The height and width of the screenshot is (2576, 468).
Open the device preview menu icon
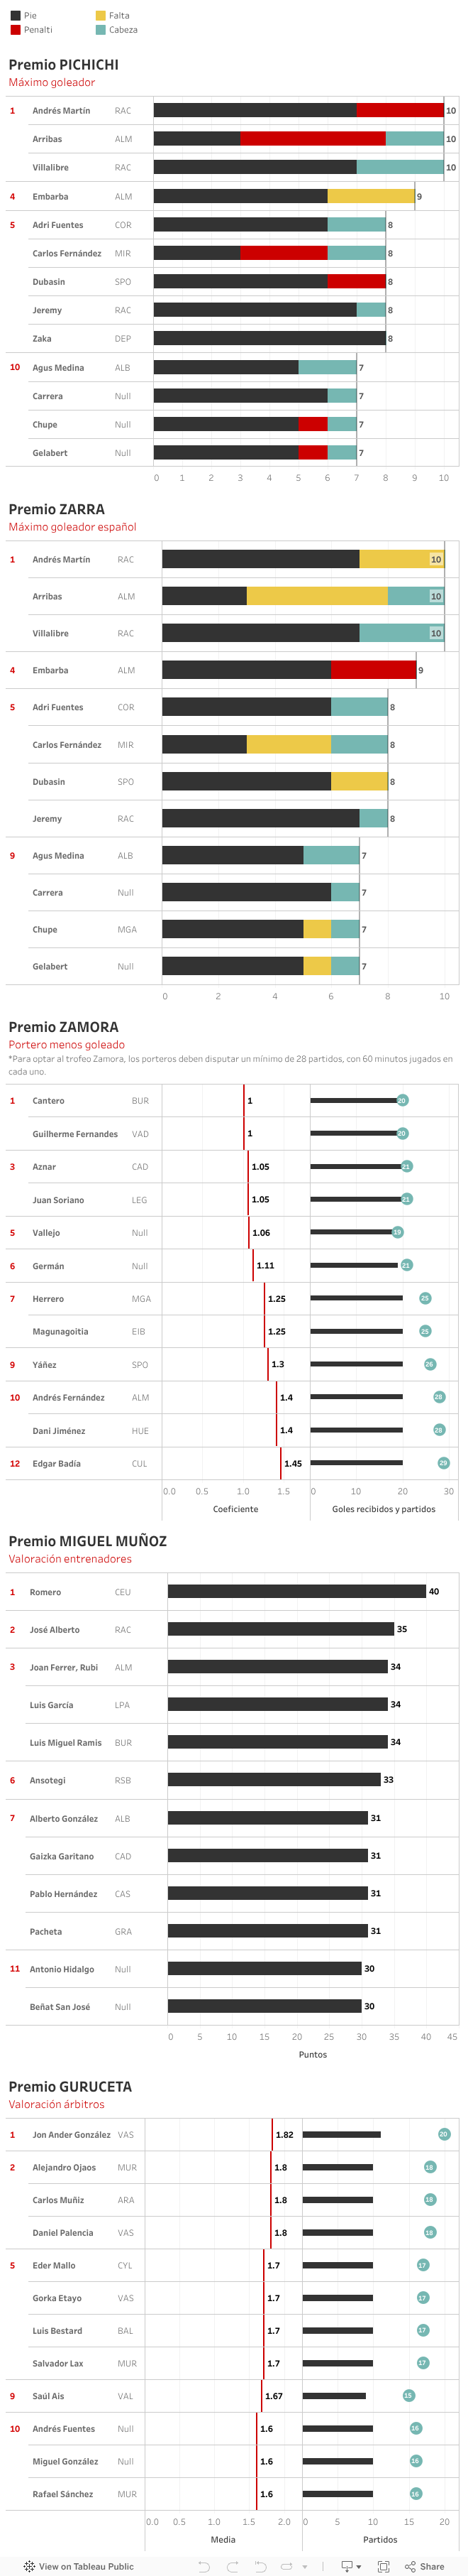pos(350,2566)
